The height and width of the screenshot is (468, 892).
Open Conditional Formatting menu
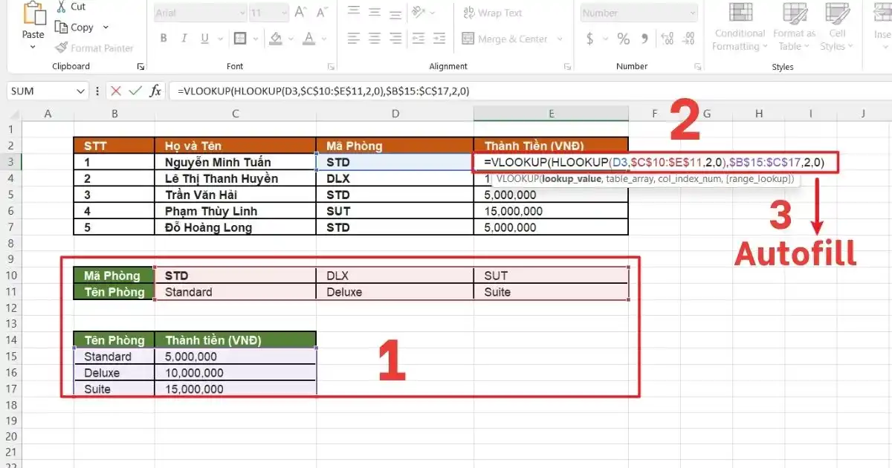pos(740,27)
